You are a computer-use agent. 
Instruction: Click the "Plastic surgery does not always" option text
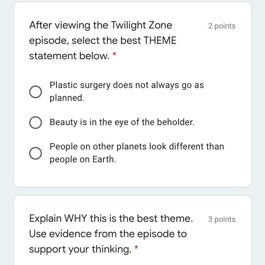click(126, 85)
